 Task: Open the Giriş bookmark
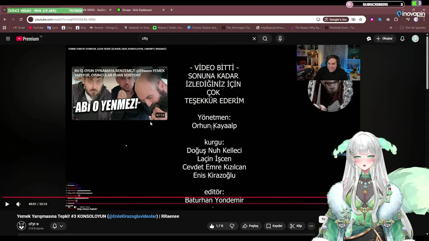[x=81, y=28]
